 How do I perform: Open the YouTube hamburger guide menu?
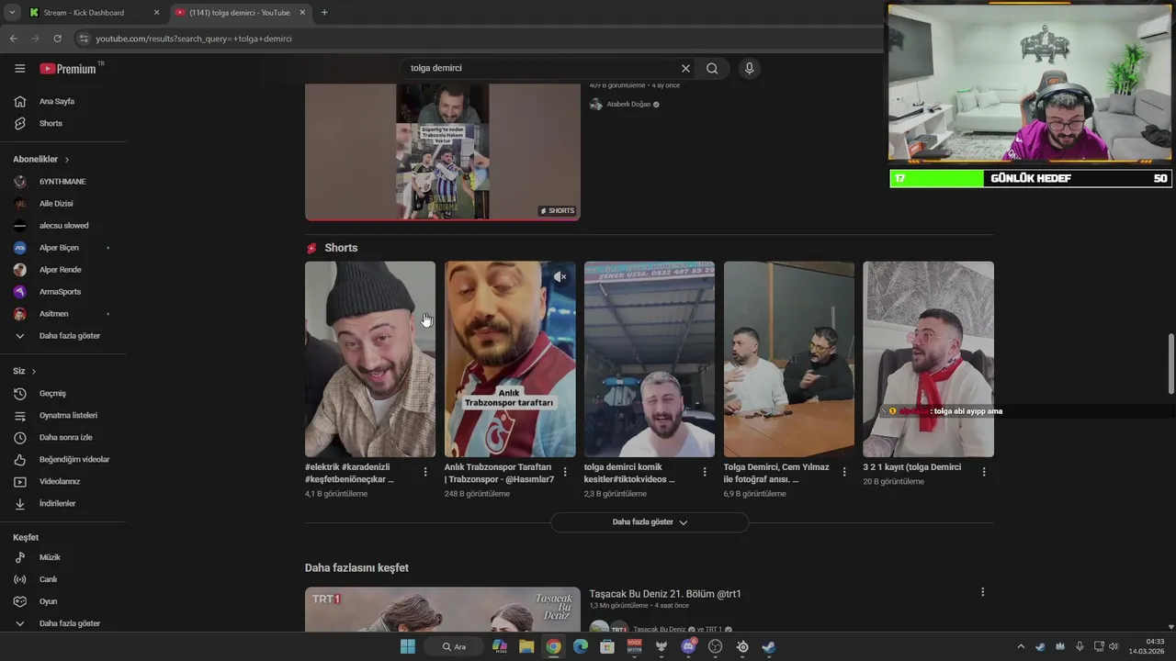tap(19, 68)
